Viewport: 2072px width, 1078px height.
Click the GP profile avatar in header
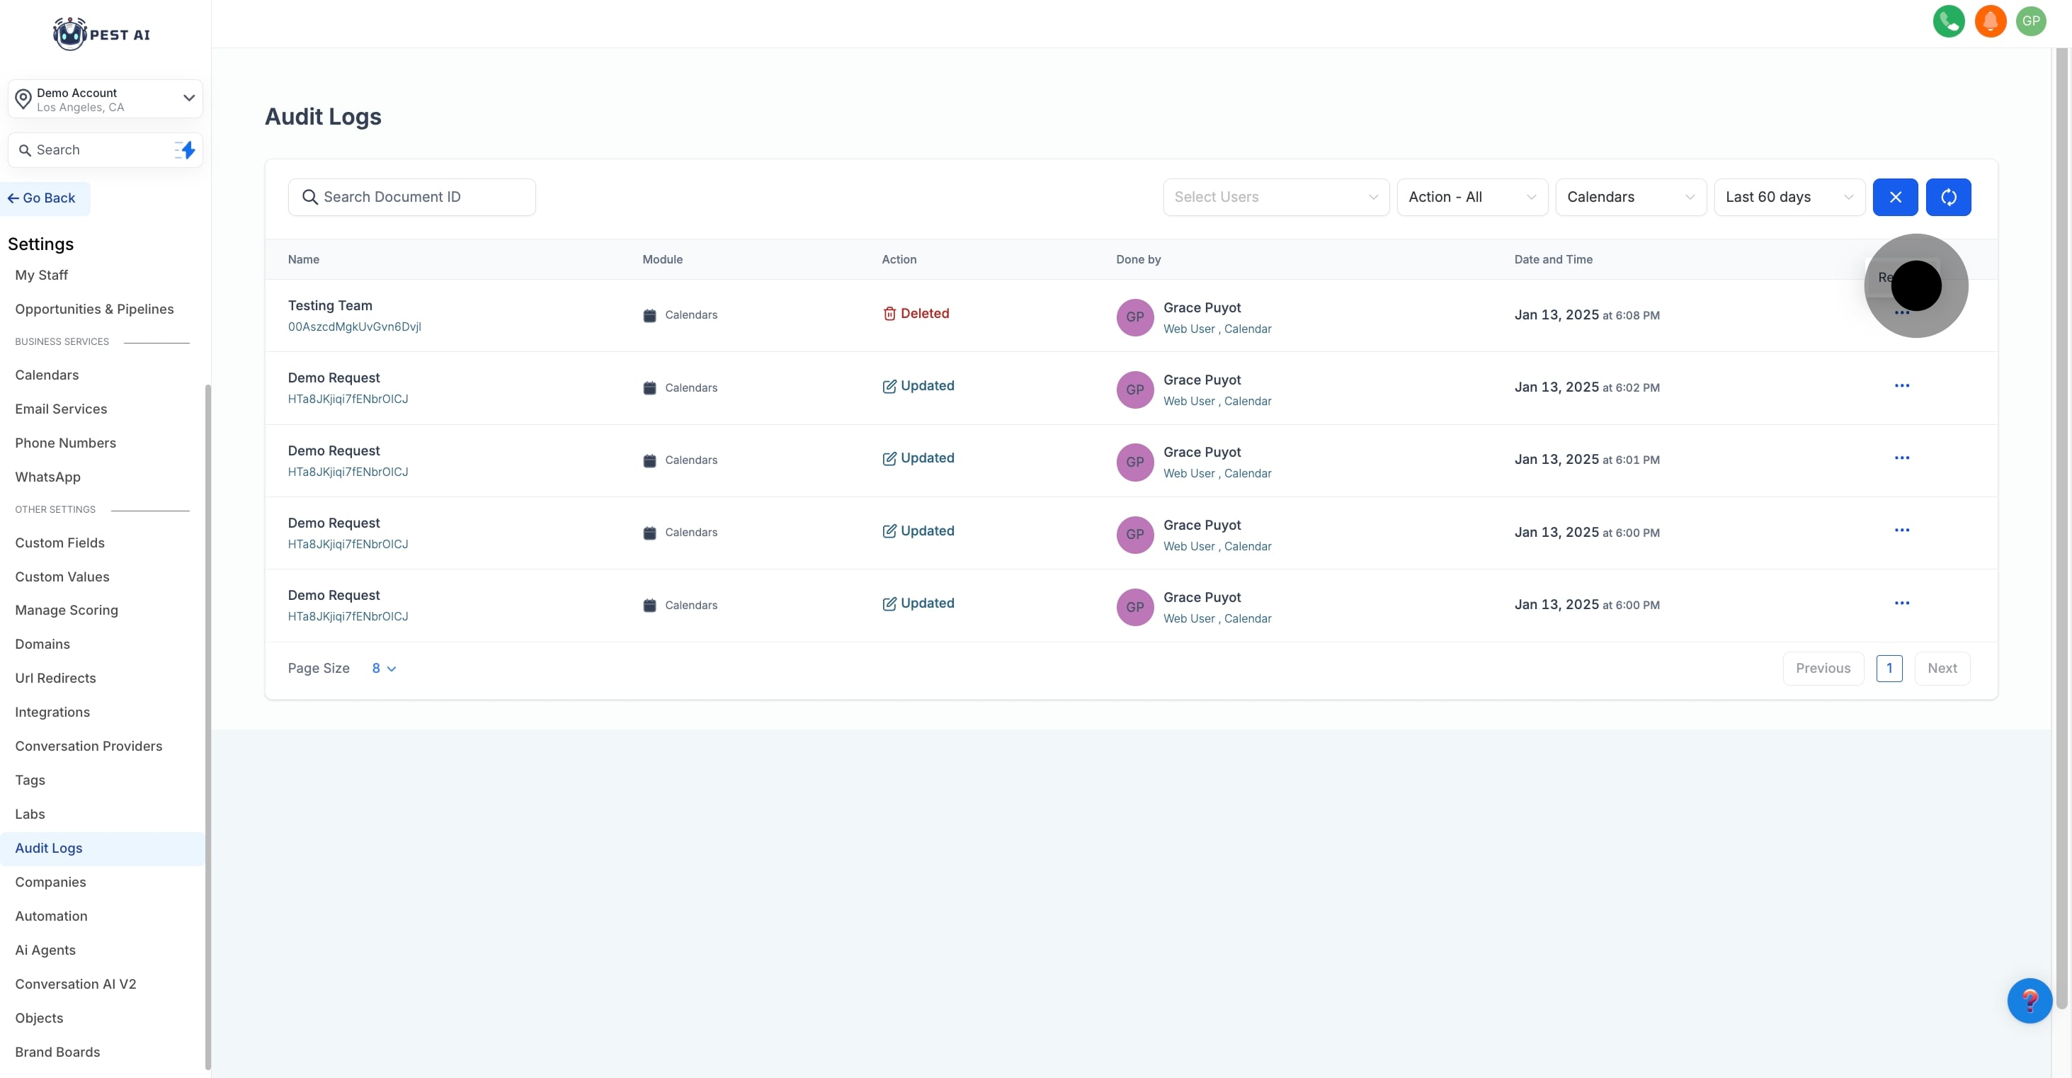pyautogui.click(x=2031, y=22)
